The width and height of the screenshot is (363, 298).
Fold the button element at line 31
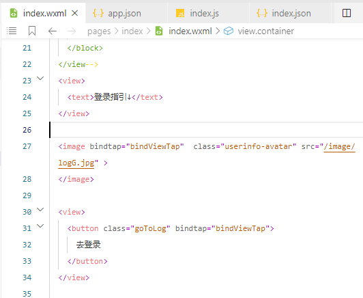point(40,226)
